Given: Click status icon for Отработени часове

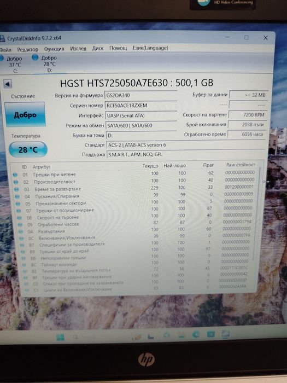Looking at the screenshot, I should point(20,224).
